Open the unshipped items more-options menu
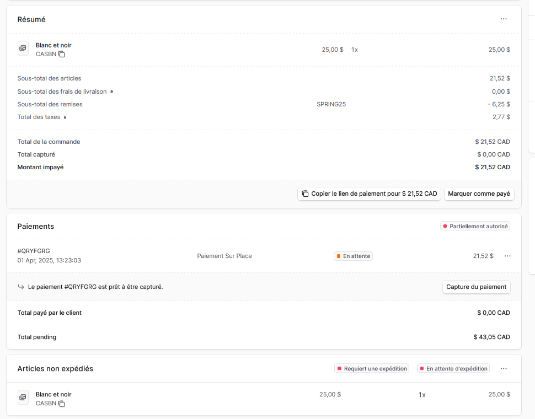Viewport: 535px width, 419px height. point(503,368)
